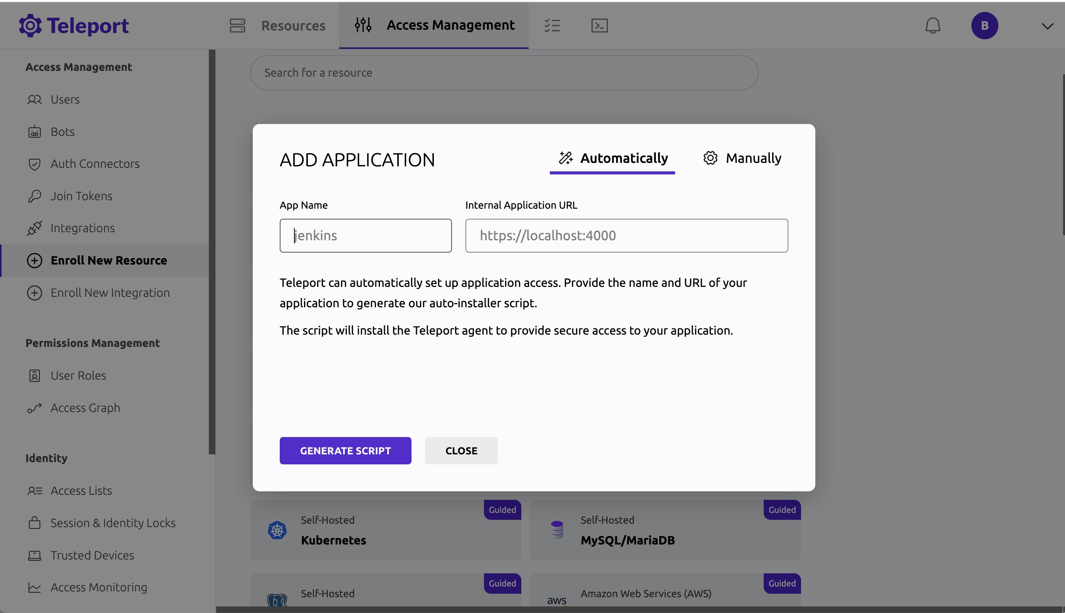The image size is (1065, 613).
Task: Open the terminal sessions icon
Action: tap(599, 25)
